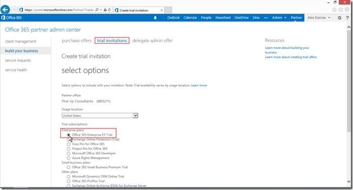Click the browser address bar URL field
This screenshot has width=353, height=190.
click(x=59, y=10)
